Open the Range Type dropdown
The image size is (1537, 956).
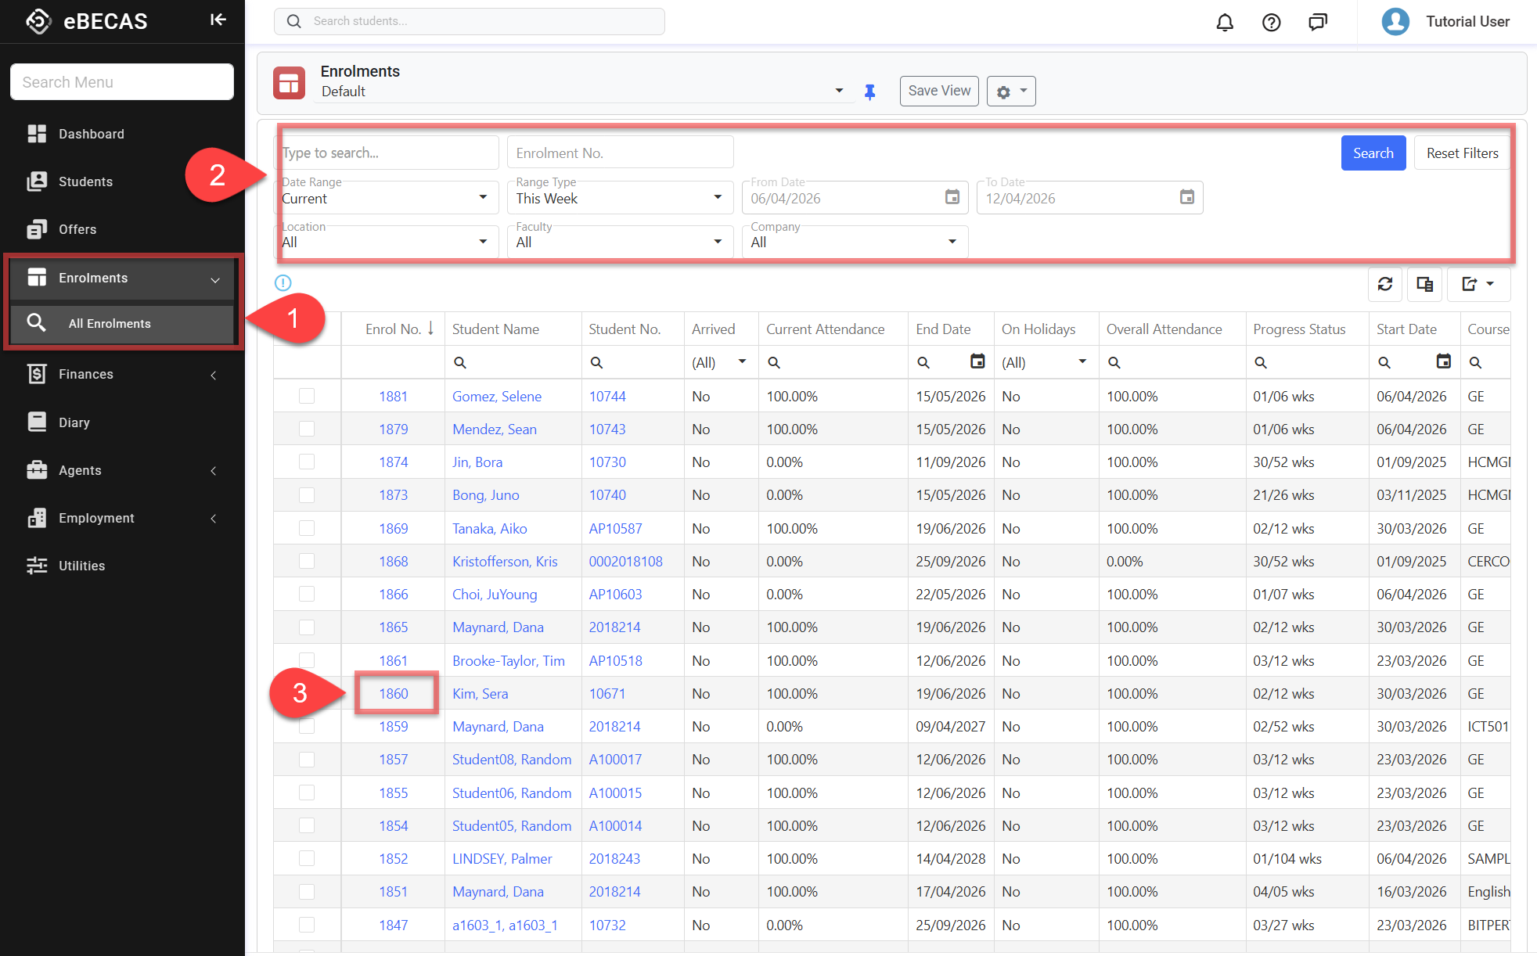620,198
